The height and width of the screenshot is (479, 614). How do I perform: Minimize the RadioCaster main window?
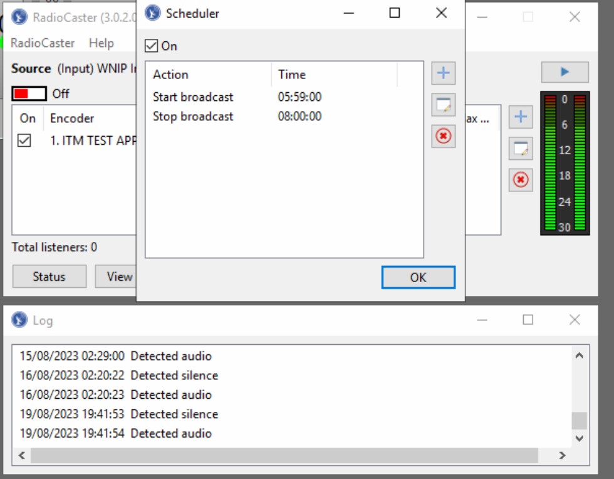point(482,17)
